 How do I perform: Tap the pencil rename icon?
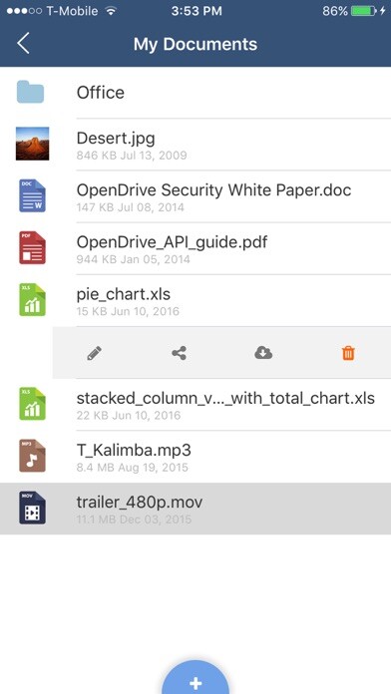click(95, 353)
